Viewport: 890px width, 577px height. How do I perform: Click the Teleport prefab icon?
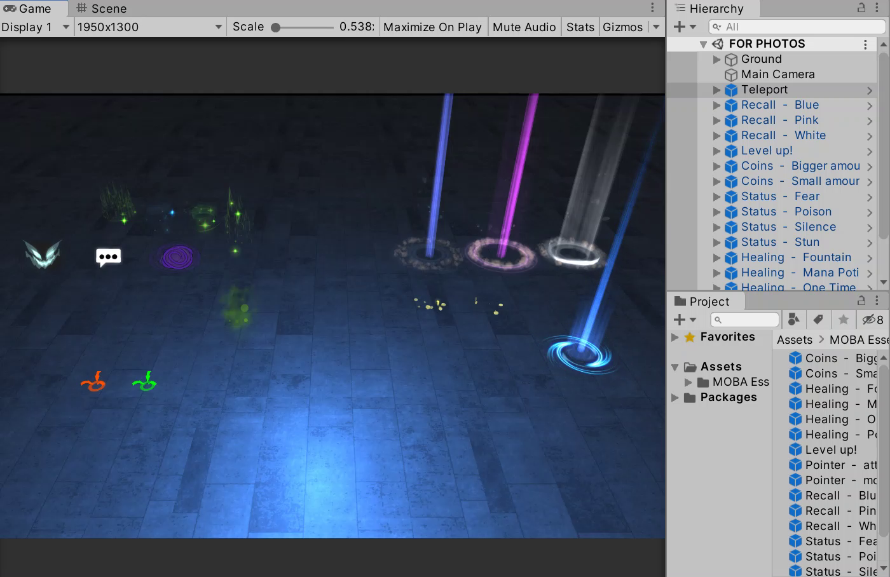coord(731,90)
